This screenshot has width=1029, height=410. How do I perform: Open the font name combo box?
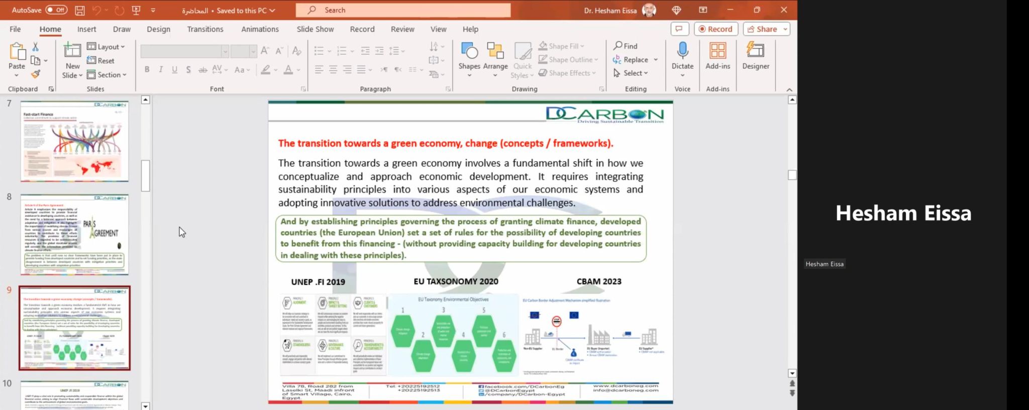click(184, 51)
